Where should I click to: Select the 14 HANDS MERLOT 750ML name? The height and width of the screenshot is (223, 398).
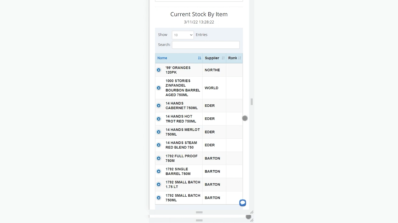183,132
